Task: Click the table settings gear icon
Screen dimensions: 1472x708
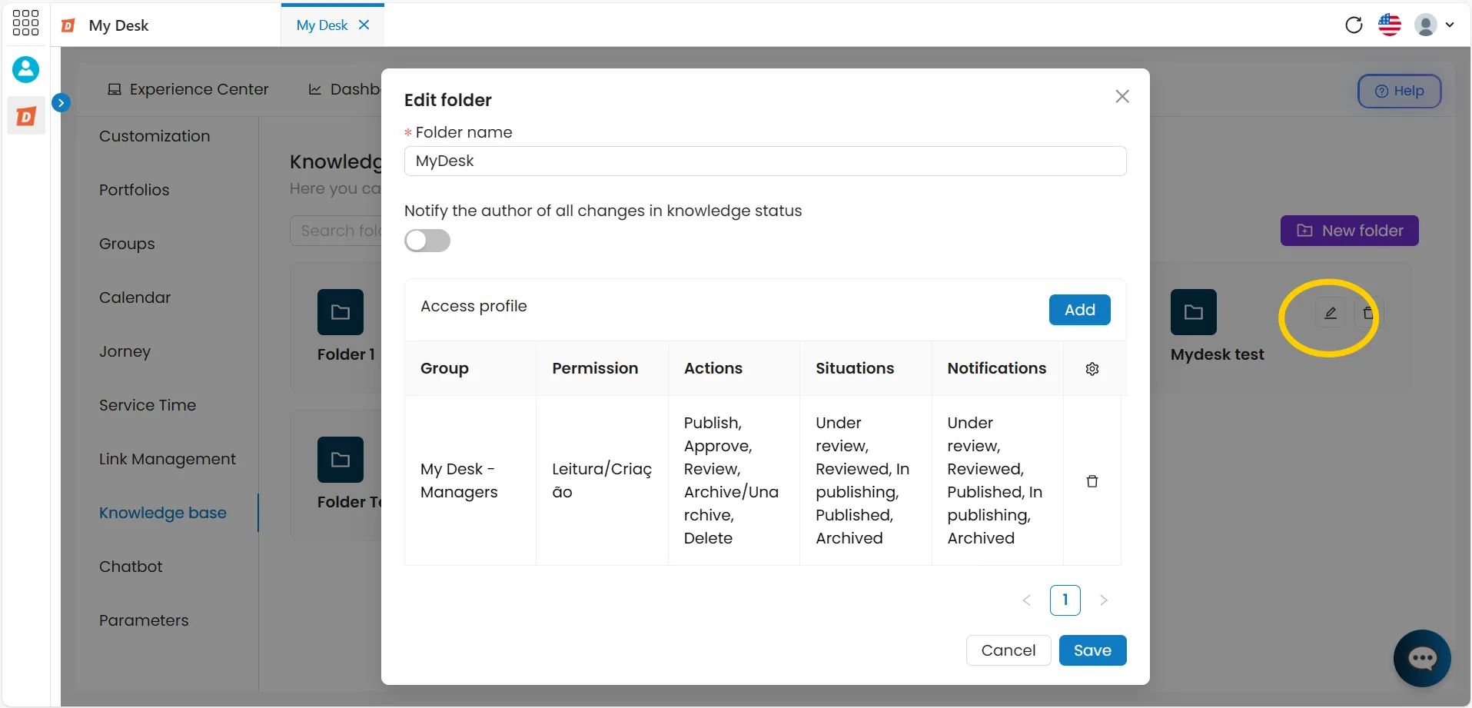Action: click(x=1092, y=369)
